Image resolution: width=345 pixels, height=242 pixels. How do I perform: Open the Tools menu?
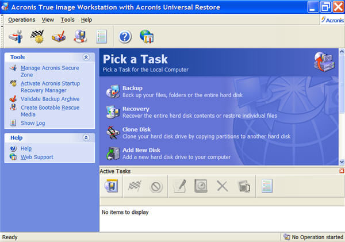click(67, 20)
